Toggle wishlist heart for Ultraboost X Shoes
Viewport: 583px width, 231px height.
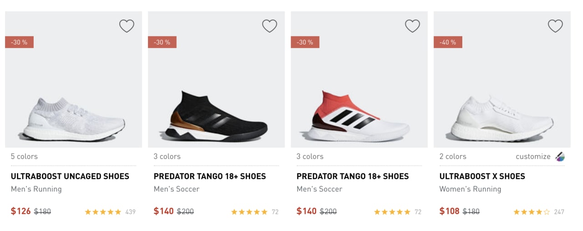pyautogui.click(x=555, y=26)
